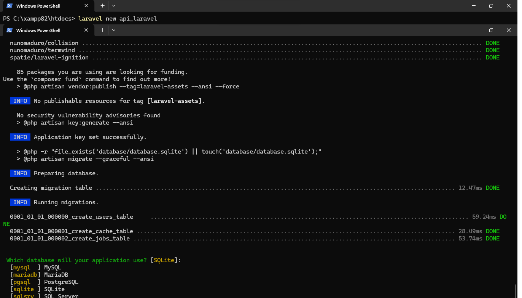Image resolution: width=522 pixels, height=298 pixels.
Task: Click the terminal vertical scrollbar thumb
Action: [x=515, y=290]
